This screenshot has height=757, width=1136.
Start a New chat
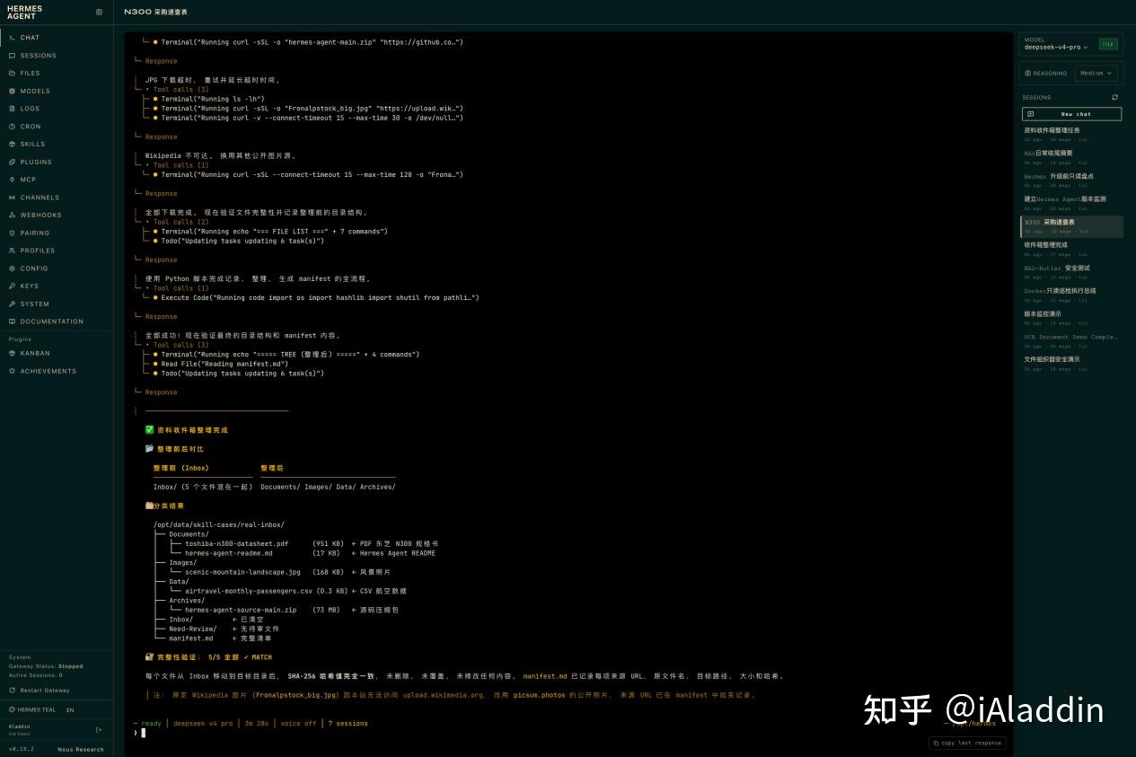pyautogui.click(x=1071, y=114)
